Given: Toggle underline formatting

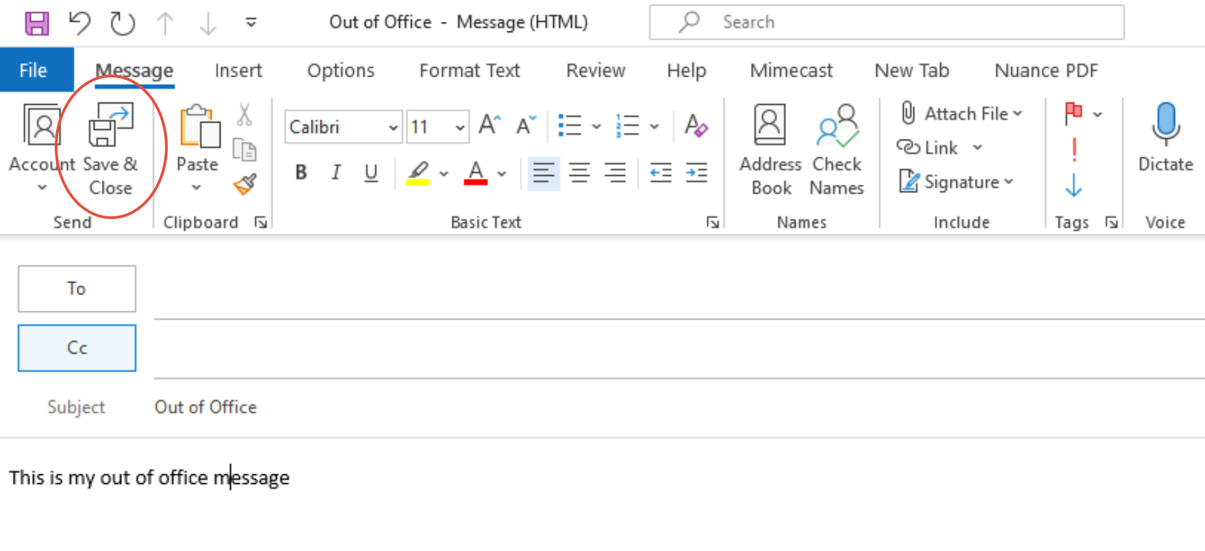Looking at the screenshot, I should coord(371,172).
